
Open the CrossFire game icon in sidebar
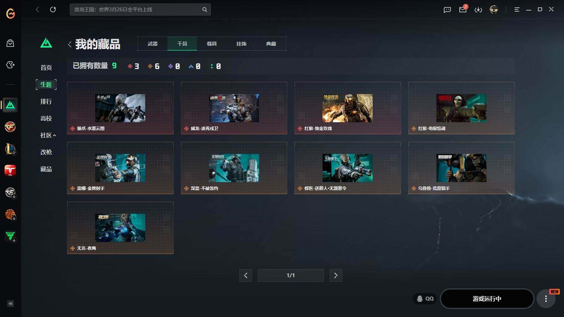pyautogui.click(x=10, y=127)
